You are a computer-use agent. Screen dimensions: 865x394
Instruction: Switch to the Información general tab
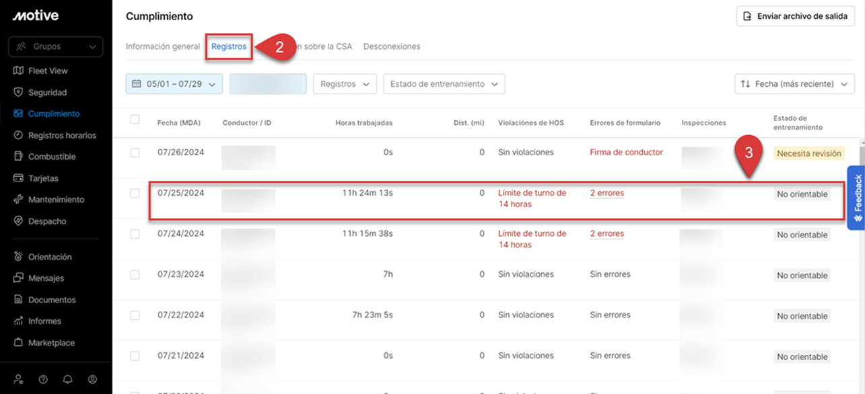[x=163, y=46]
